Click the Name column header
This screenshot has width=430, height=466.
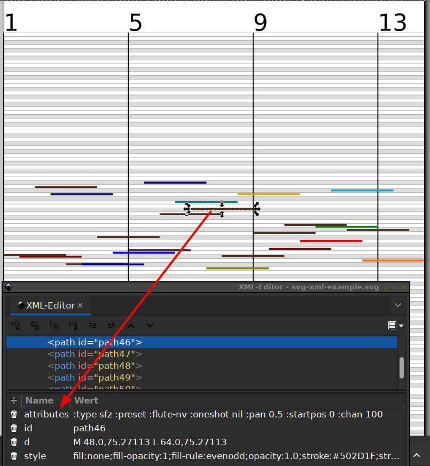coord(39,400)
